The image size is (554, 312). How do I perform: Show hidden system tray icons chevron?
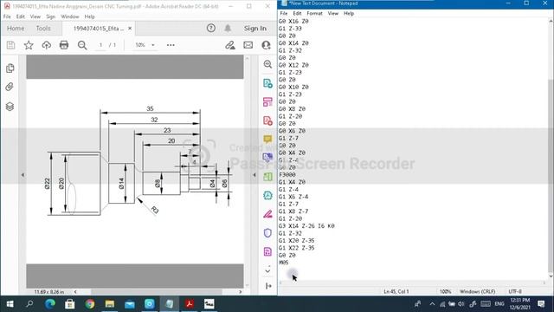pyautogui.click(x=432, y=304)
